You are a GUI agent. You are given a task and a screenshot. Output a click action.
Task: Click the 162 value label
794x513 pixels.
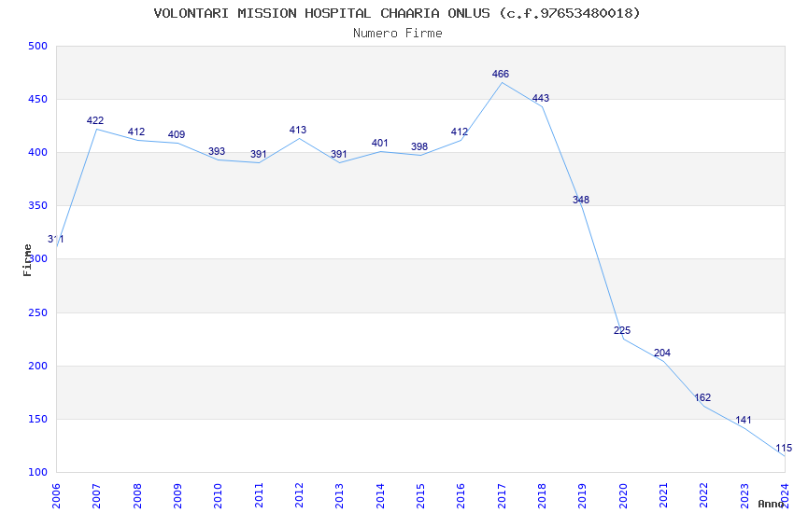tap(702, 397)
